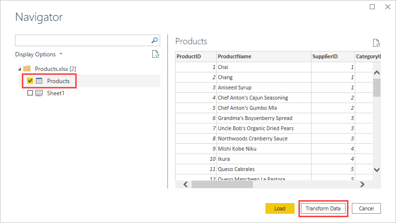Click the preview refresh icon above the table
The image size is (396, 223).
[376, 43]
